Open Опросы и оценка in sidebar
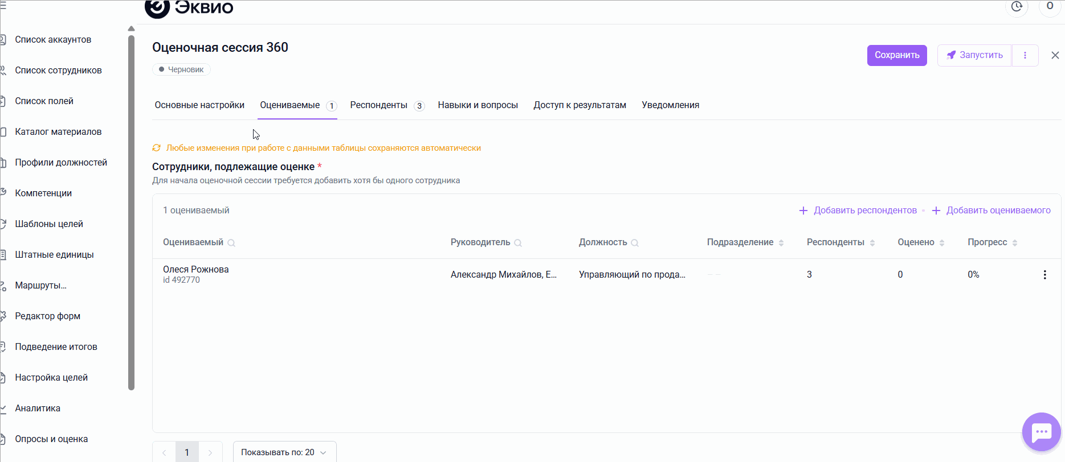1065x462 pixels. click(51, 439)
